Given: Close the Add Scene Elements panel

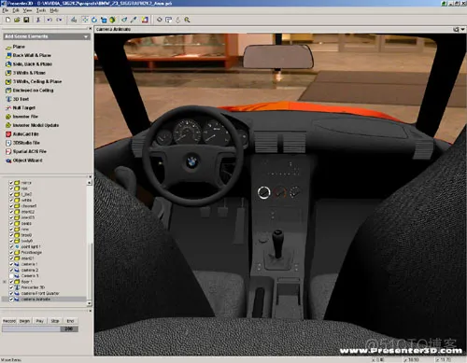Looking at the screenshot, I should click(x=90, y=29).
